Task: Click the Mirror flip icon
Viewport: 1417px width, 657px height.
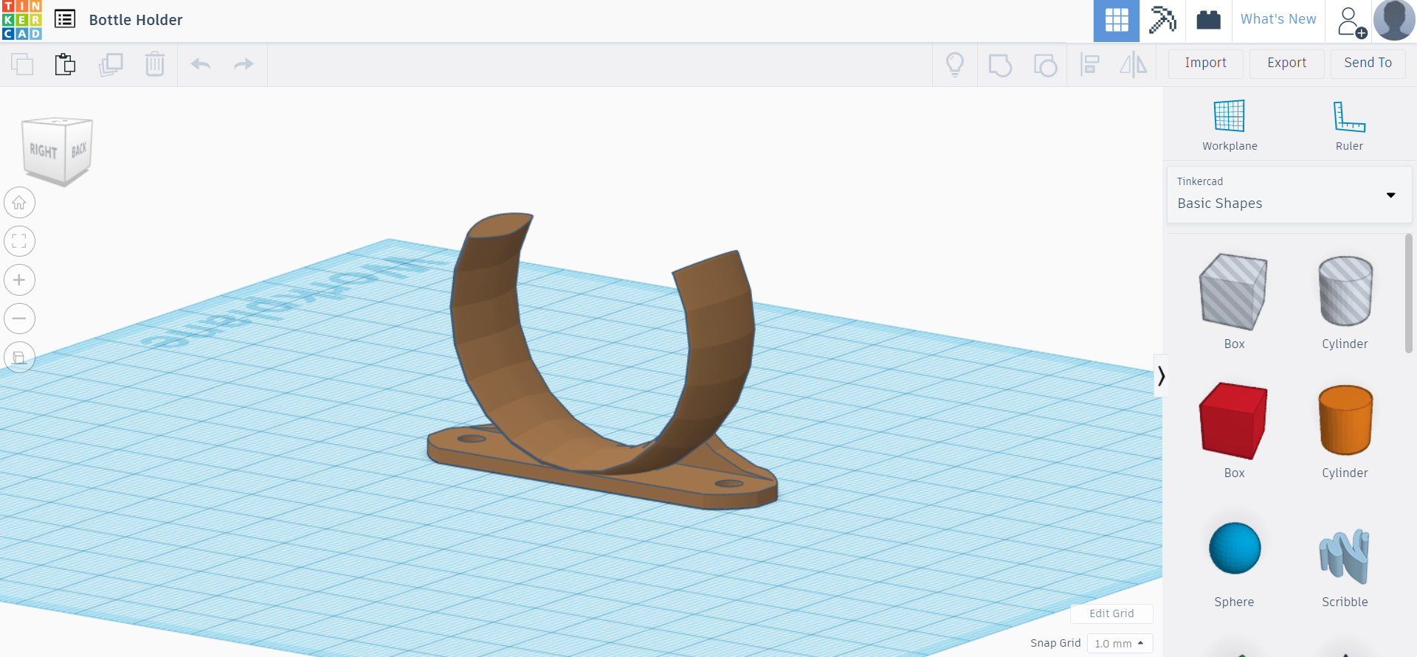Action: 1134,65
